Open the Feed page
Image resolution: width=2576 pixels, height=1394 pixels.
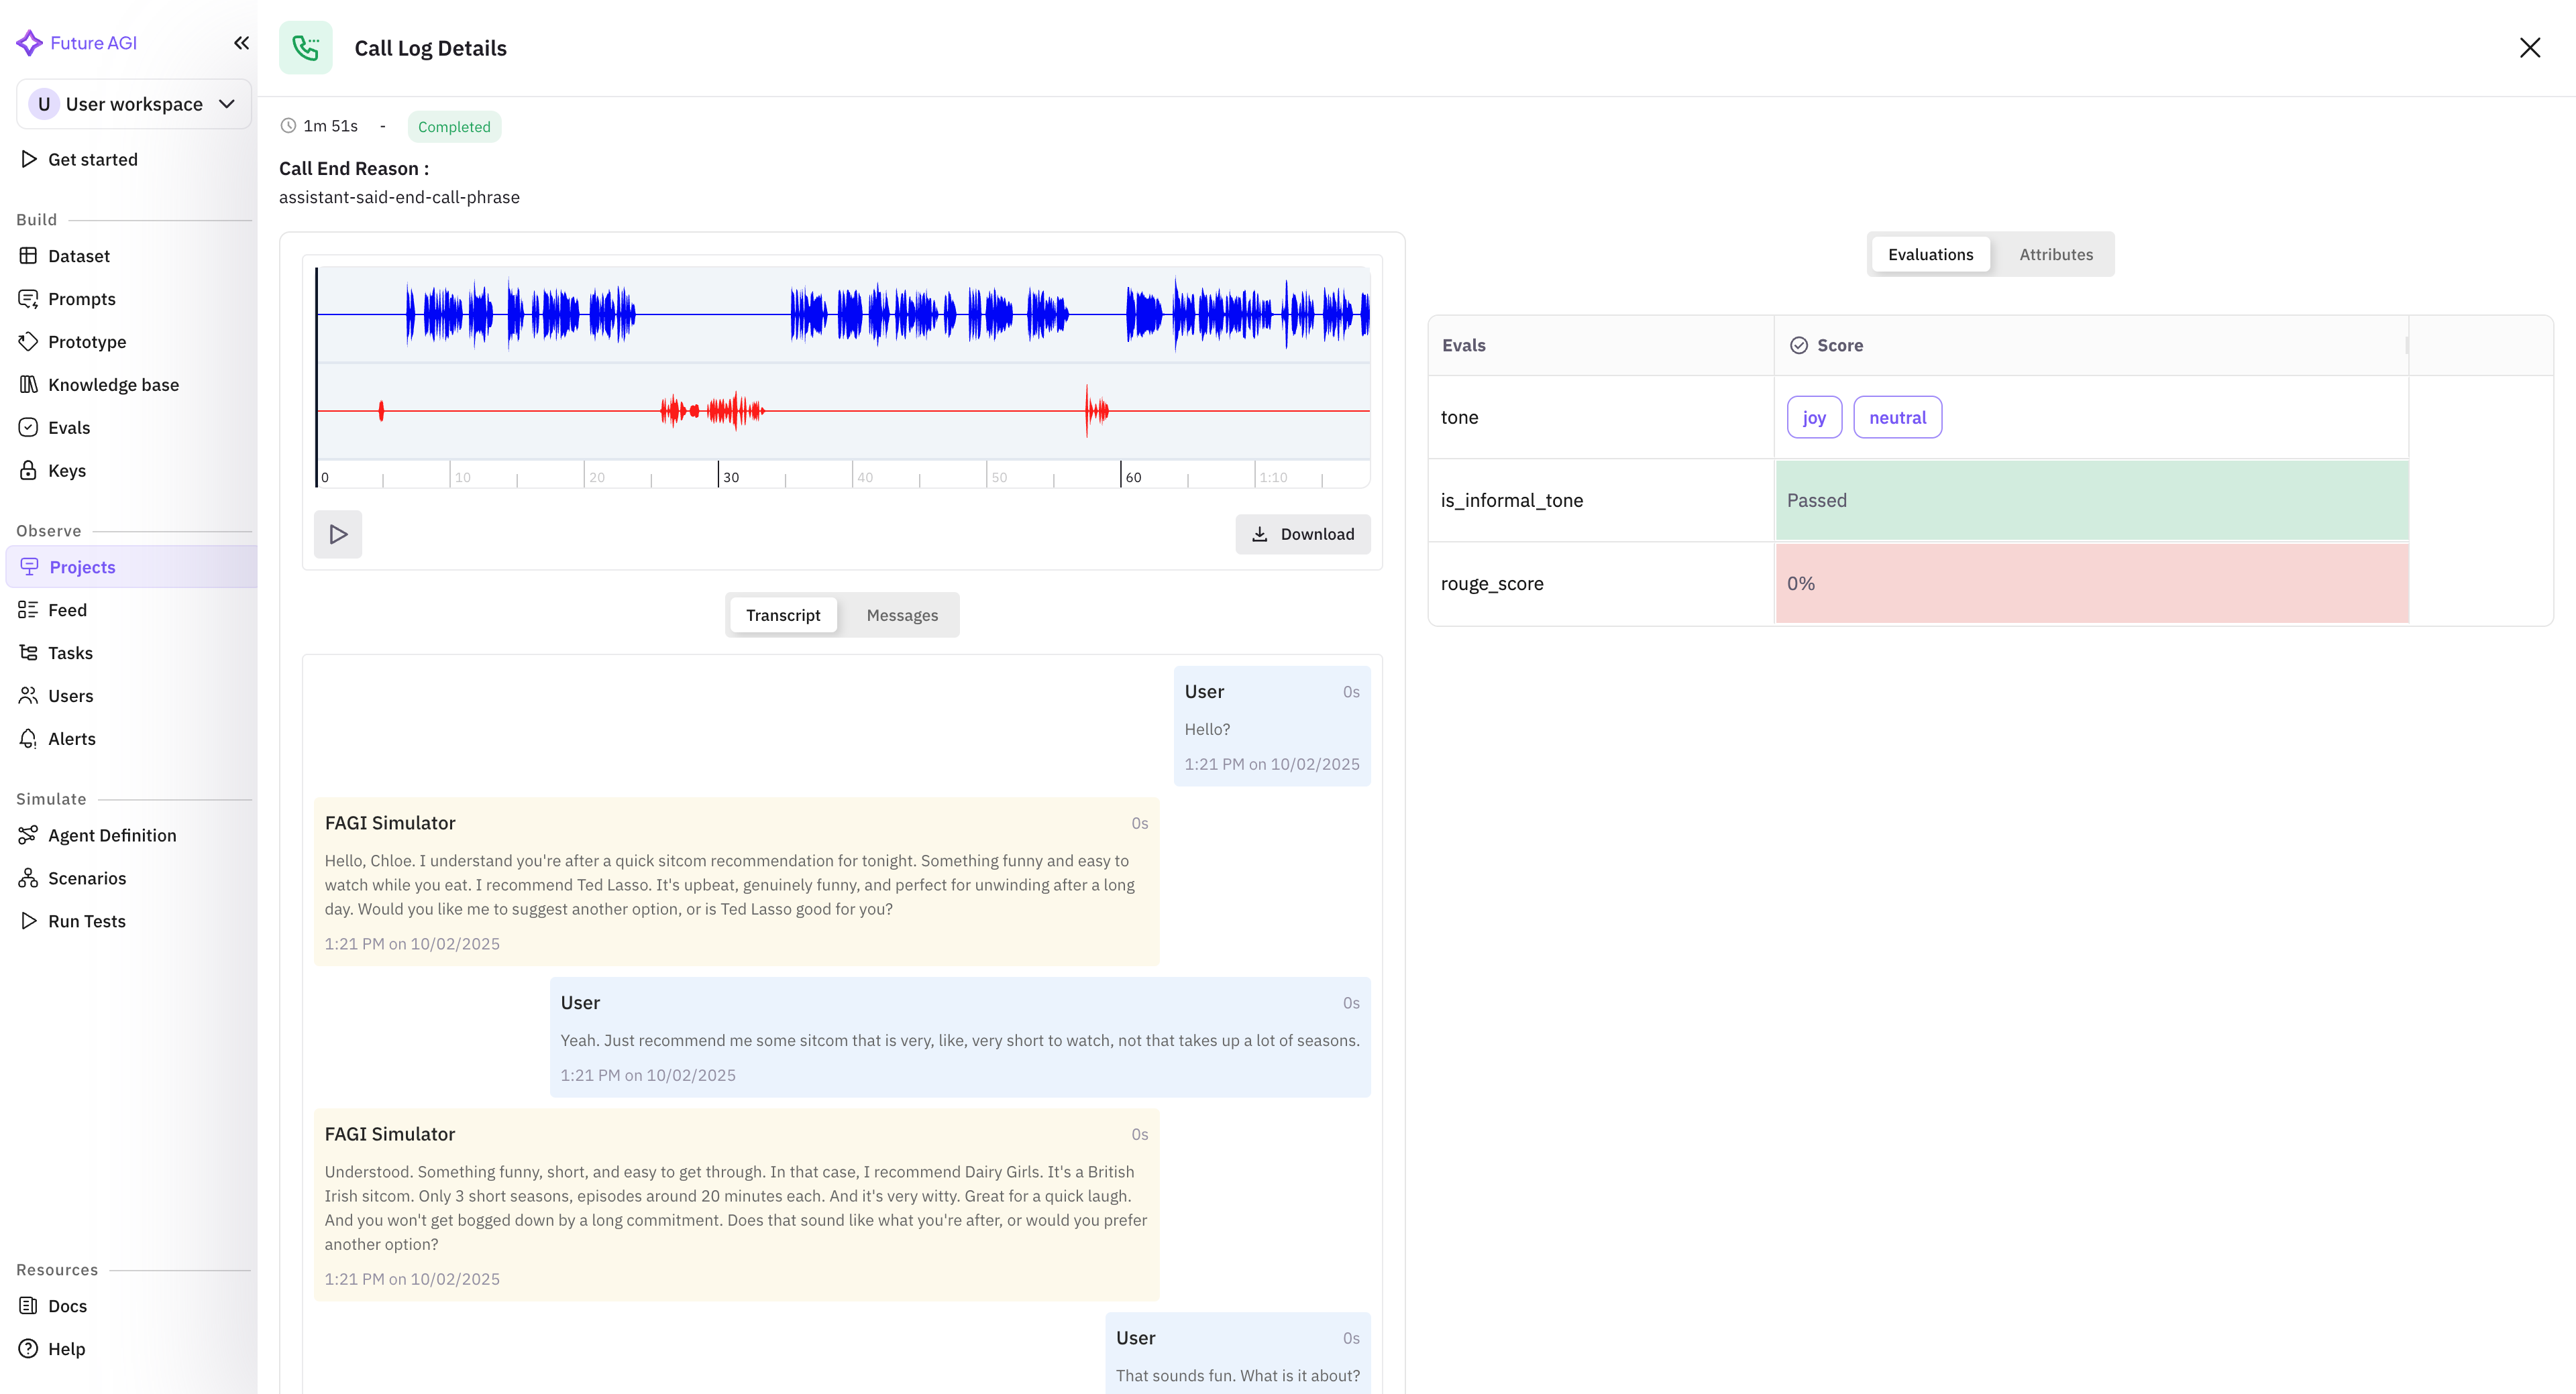point(67,609)
